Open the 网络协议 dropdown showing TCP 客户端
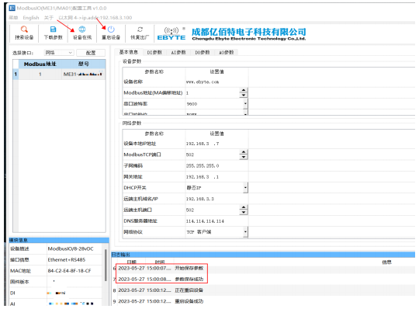Screen dimensions: 419x309 pos(245,231)
